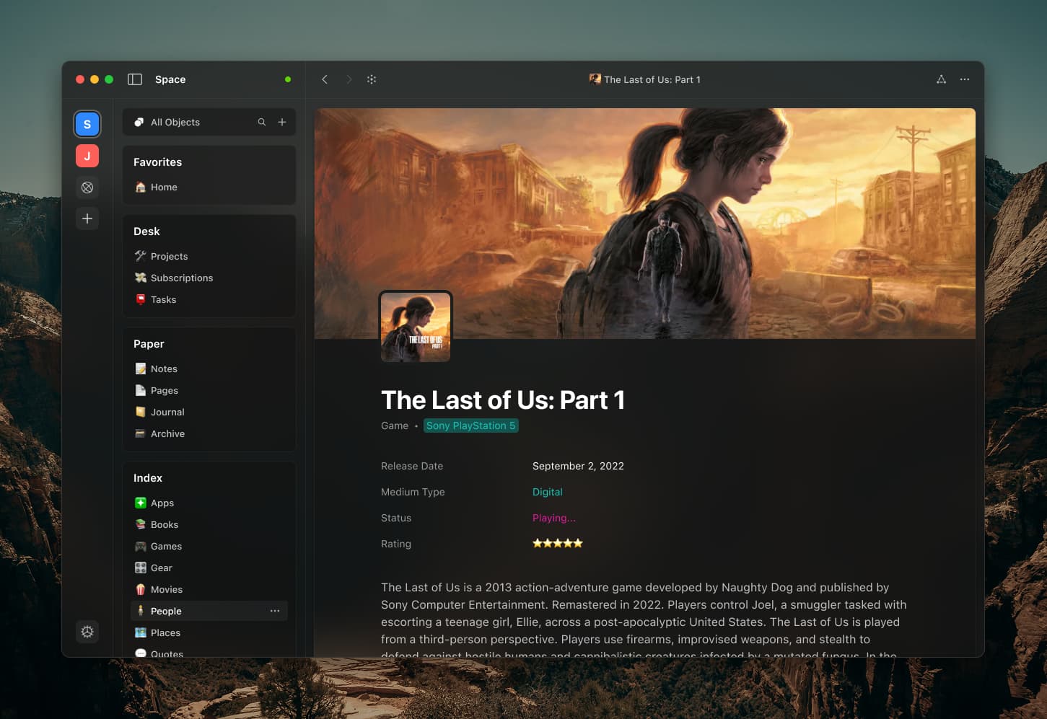Toggle the sidebar panel icon
Viewport: 1047px width, 719px height.
click(x=135, y=79)
